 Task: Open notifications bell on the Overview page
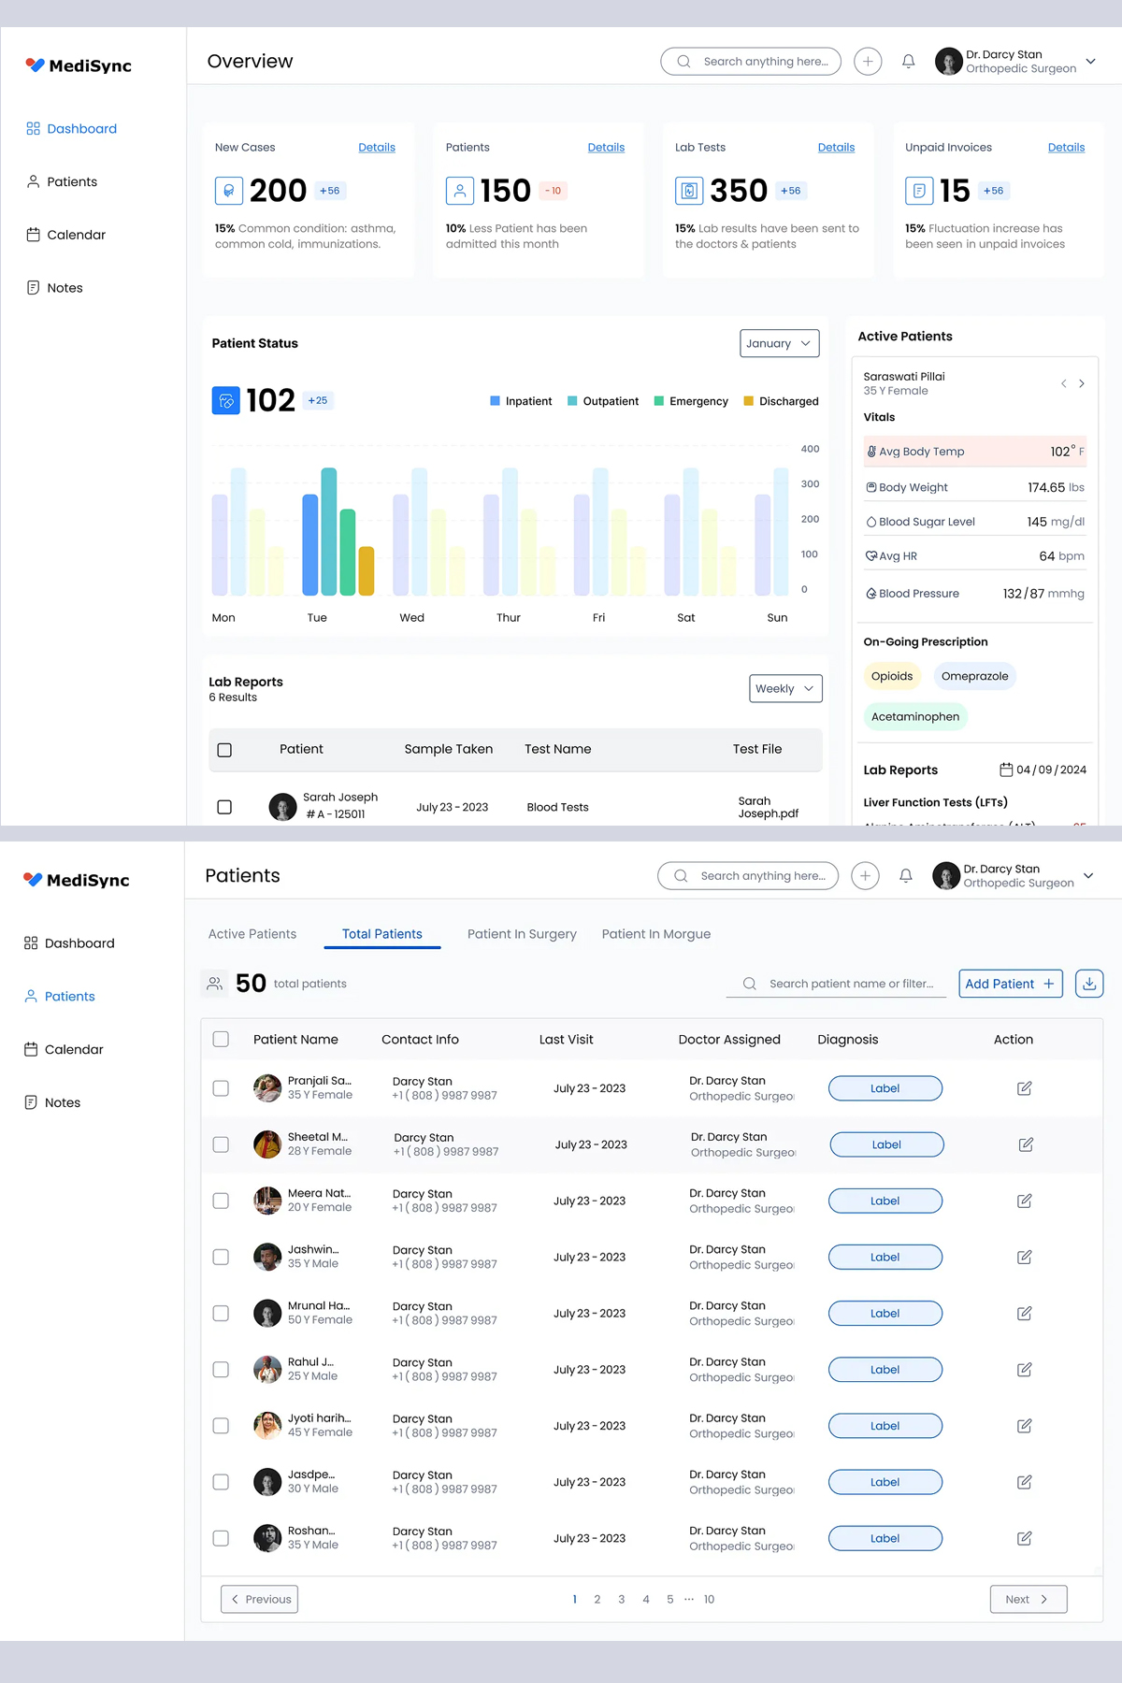click(908, 62)
